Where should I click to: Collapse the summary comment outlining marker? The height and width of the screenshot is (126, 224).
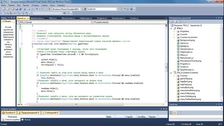click(x=22, y=31)
